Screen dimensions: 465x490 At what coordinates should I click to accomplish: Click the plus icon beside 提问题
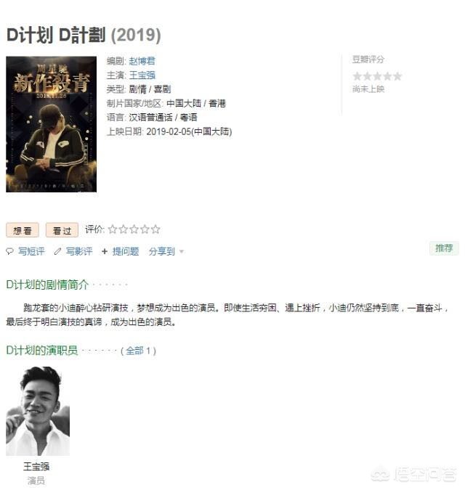coord(105,251)
